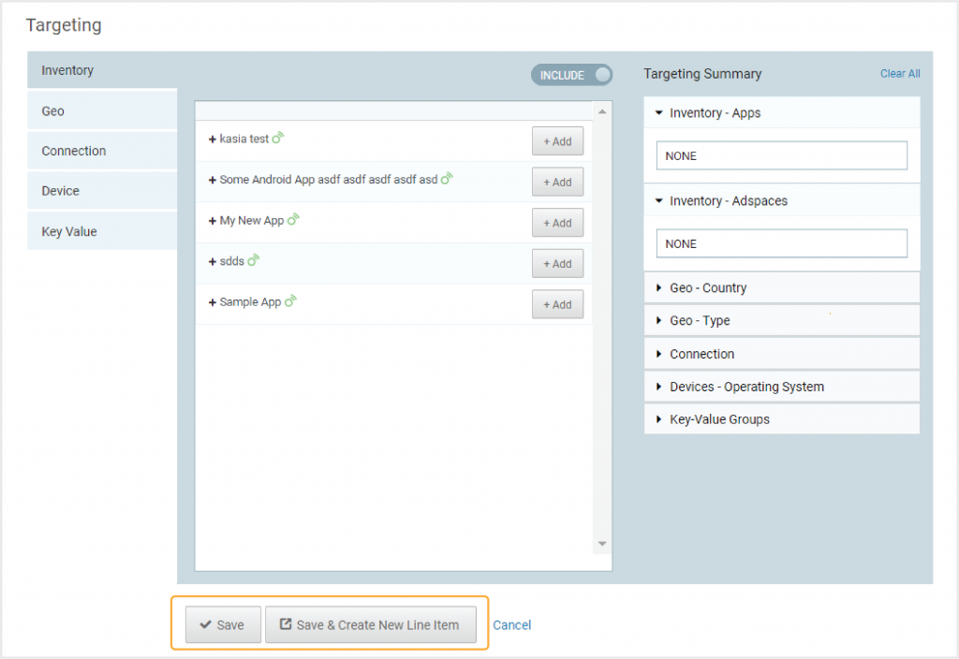Expand the sdds app row

click(x=213, y=262)
